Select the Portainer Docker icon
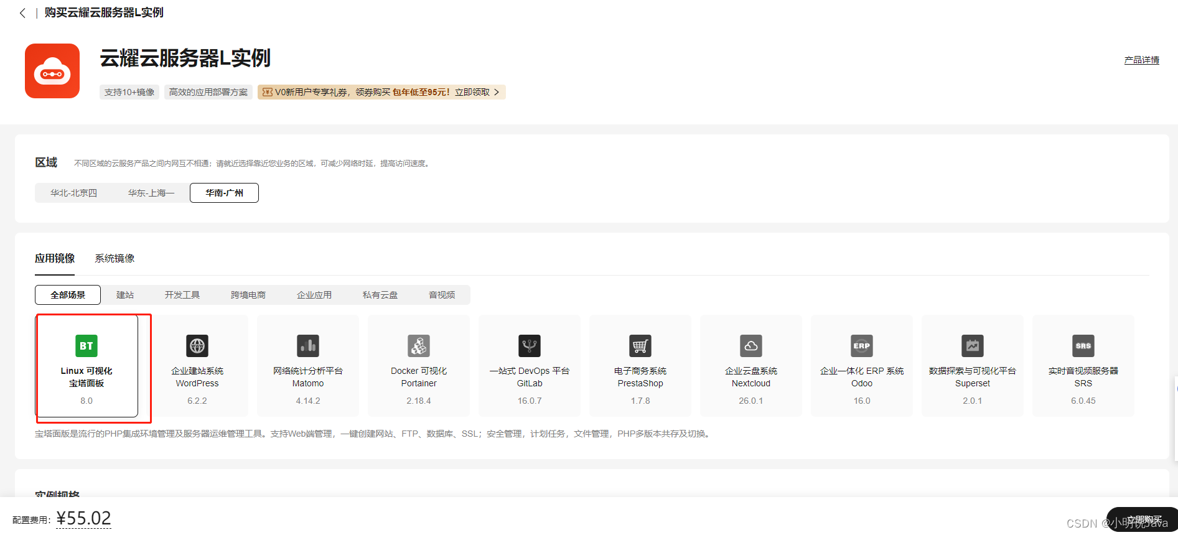 pyautogui.click(x=419, y=346)
